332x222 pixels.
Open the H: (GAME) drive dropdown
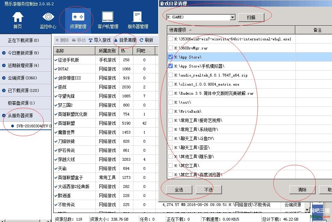click(233, 17)
